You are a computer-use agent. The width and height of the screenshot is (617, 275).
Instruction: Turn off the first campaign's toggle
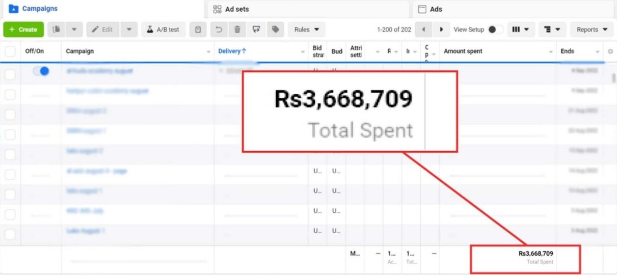pyautogui.click(x=41, y=71)
